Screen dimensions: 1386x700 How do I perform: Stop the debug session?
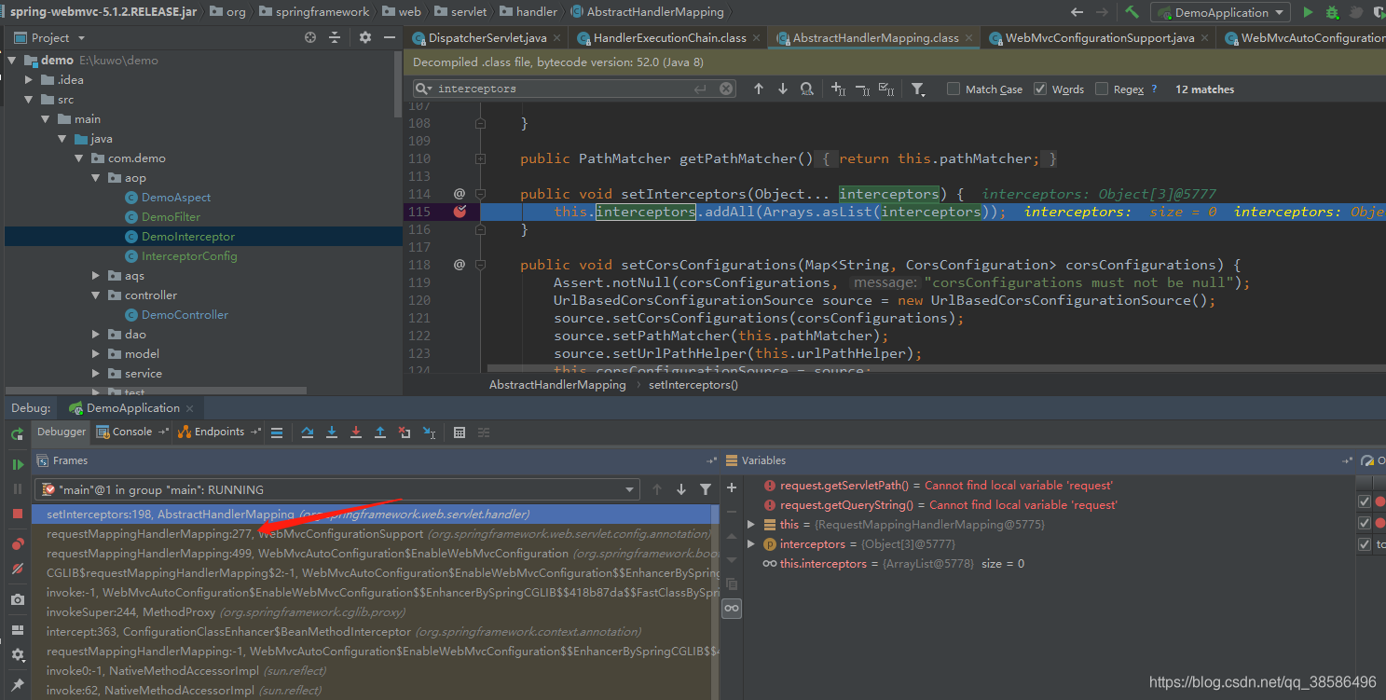coord(17,514)
